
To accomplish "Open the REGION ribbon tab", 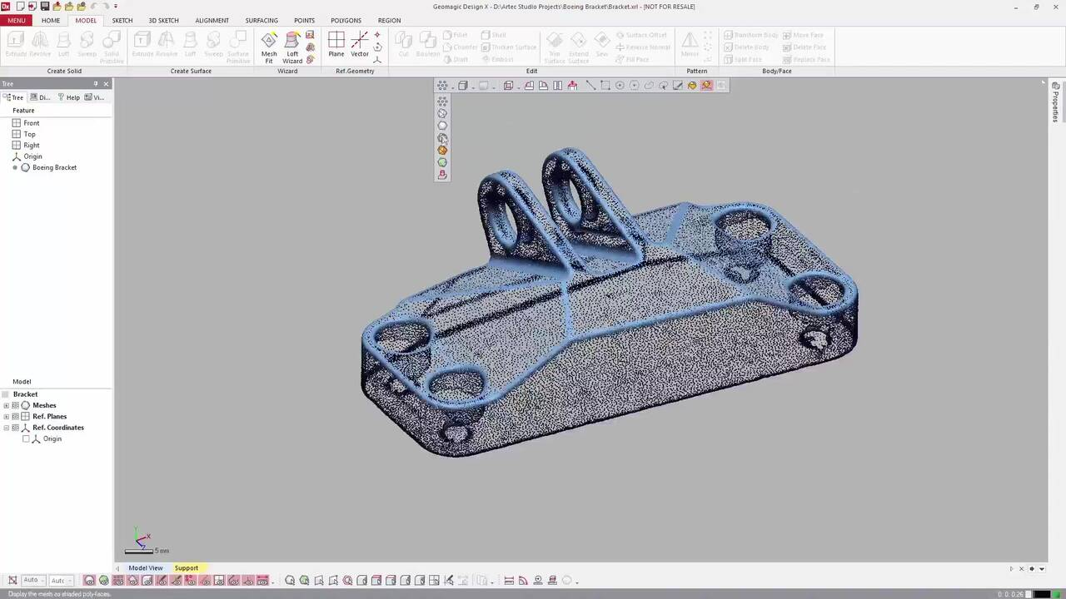I will (389, 20).
